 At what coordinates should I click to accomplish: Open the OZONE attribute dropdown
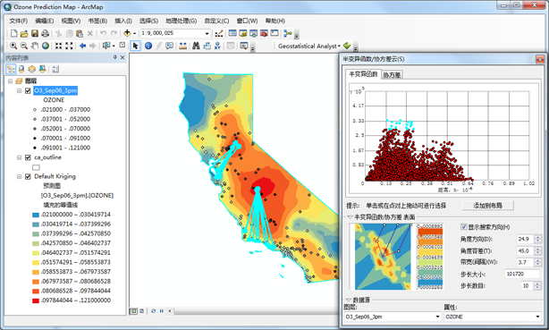coord(537,317)
